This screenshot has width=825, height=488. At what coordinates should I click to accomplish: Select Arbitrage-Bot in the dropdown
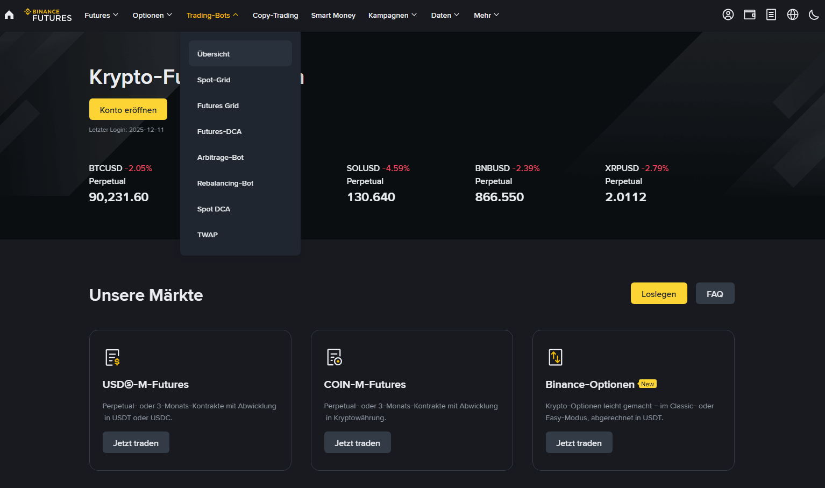240,157
